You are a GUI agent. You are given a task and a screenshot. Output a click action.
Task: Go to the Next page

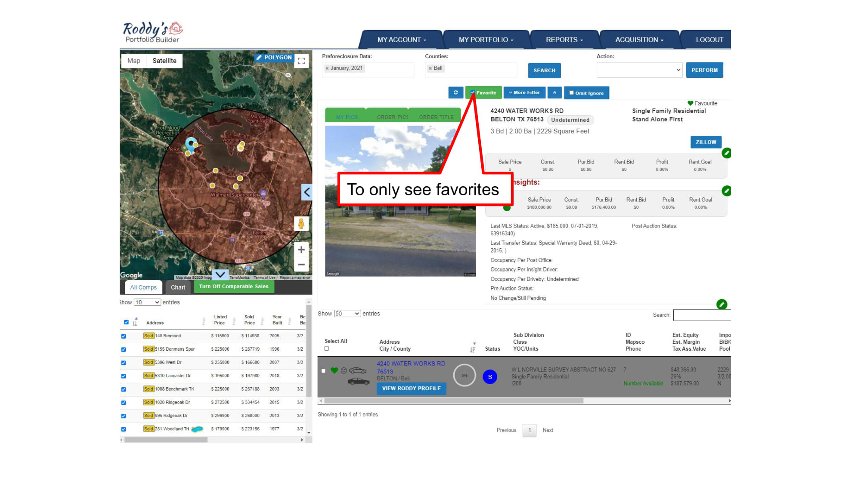click(548, 430)
